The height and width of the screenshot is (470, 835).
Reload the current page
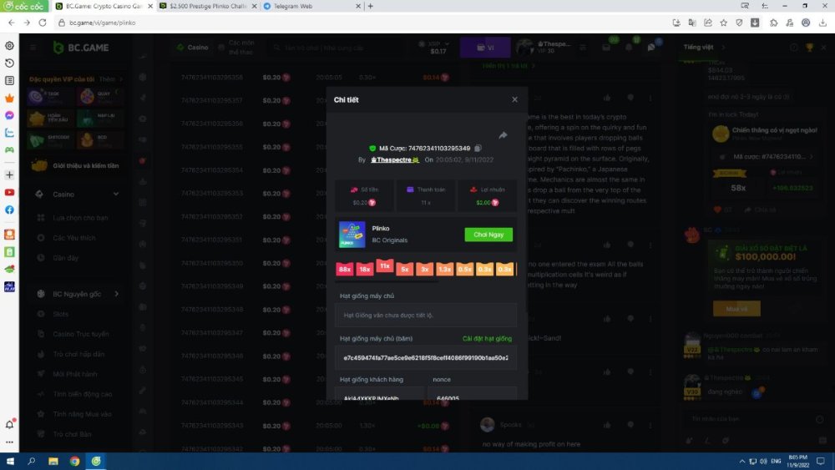(x=42, y=23)
